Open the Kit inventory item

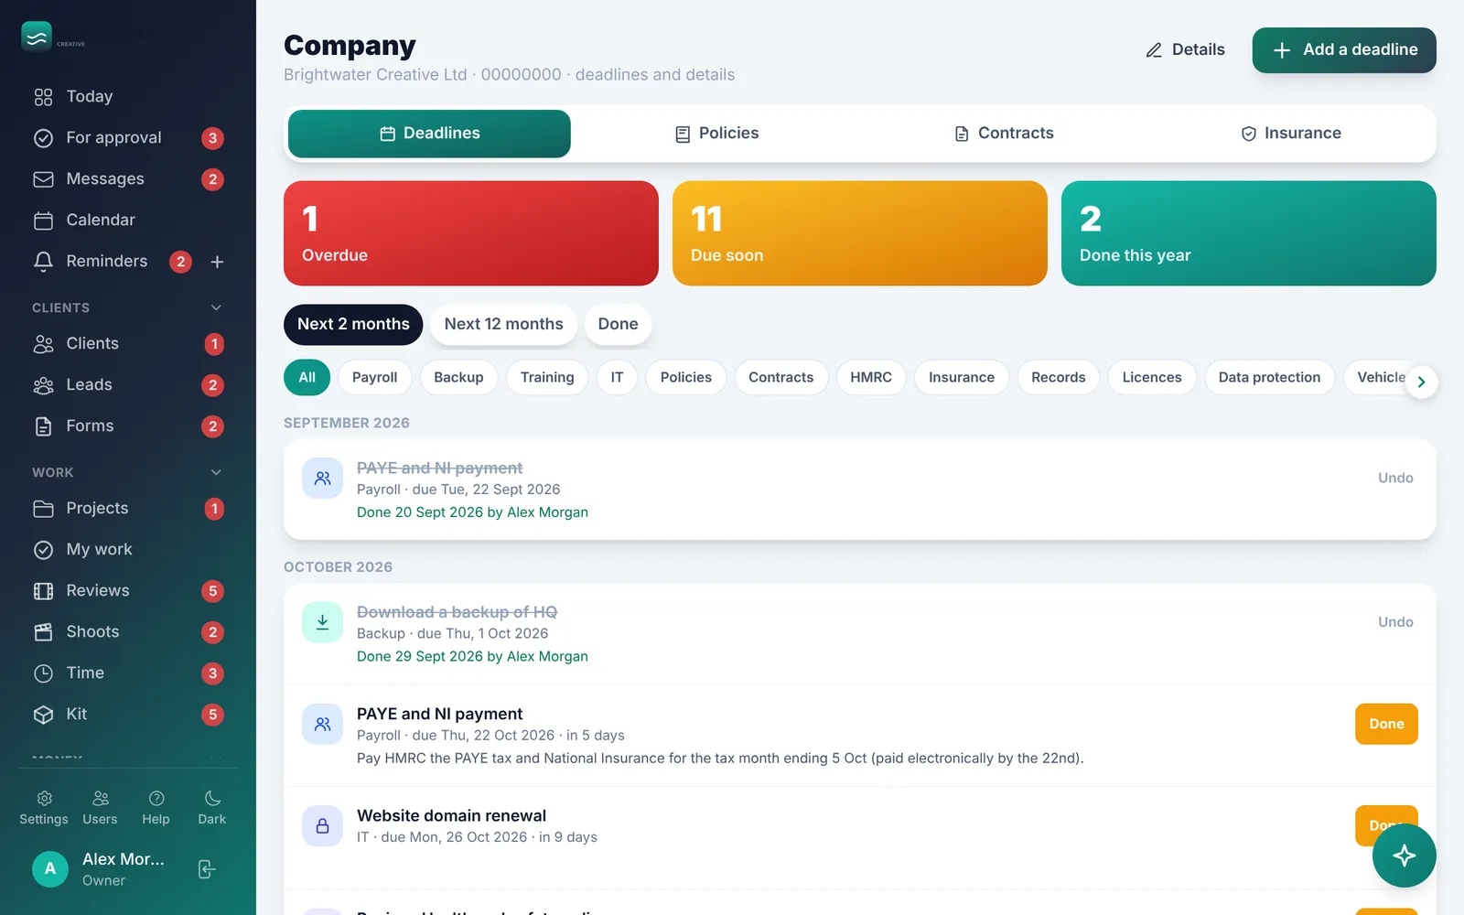[128, 715]
